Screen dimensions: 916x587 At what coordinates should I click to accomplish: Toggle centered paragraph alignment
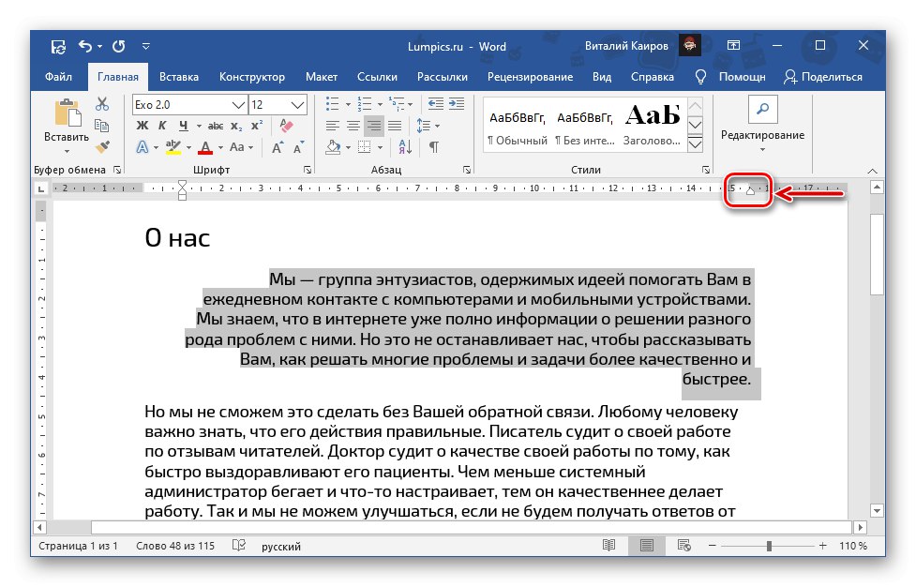coord(353,125)
